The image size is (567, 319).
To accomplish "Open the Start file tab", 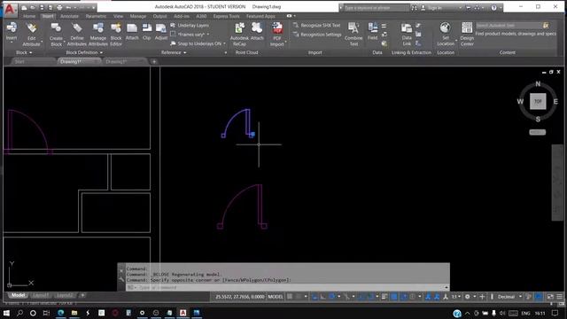I will tap(19, 61).
